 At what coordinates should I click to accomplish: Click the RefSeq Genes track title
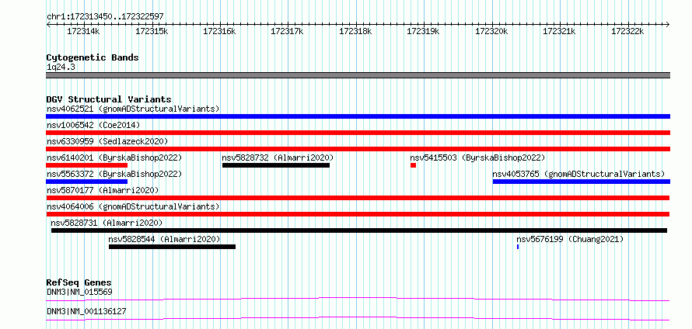(79, 282)
